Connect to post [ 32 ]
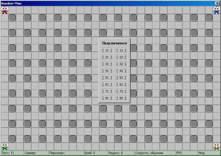The image size is (221, 156). click(121, 64)
